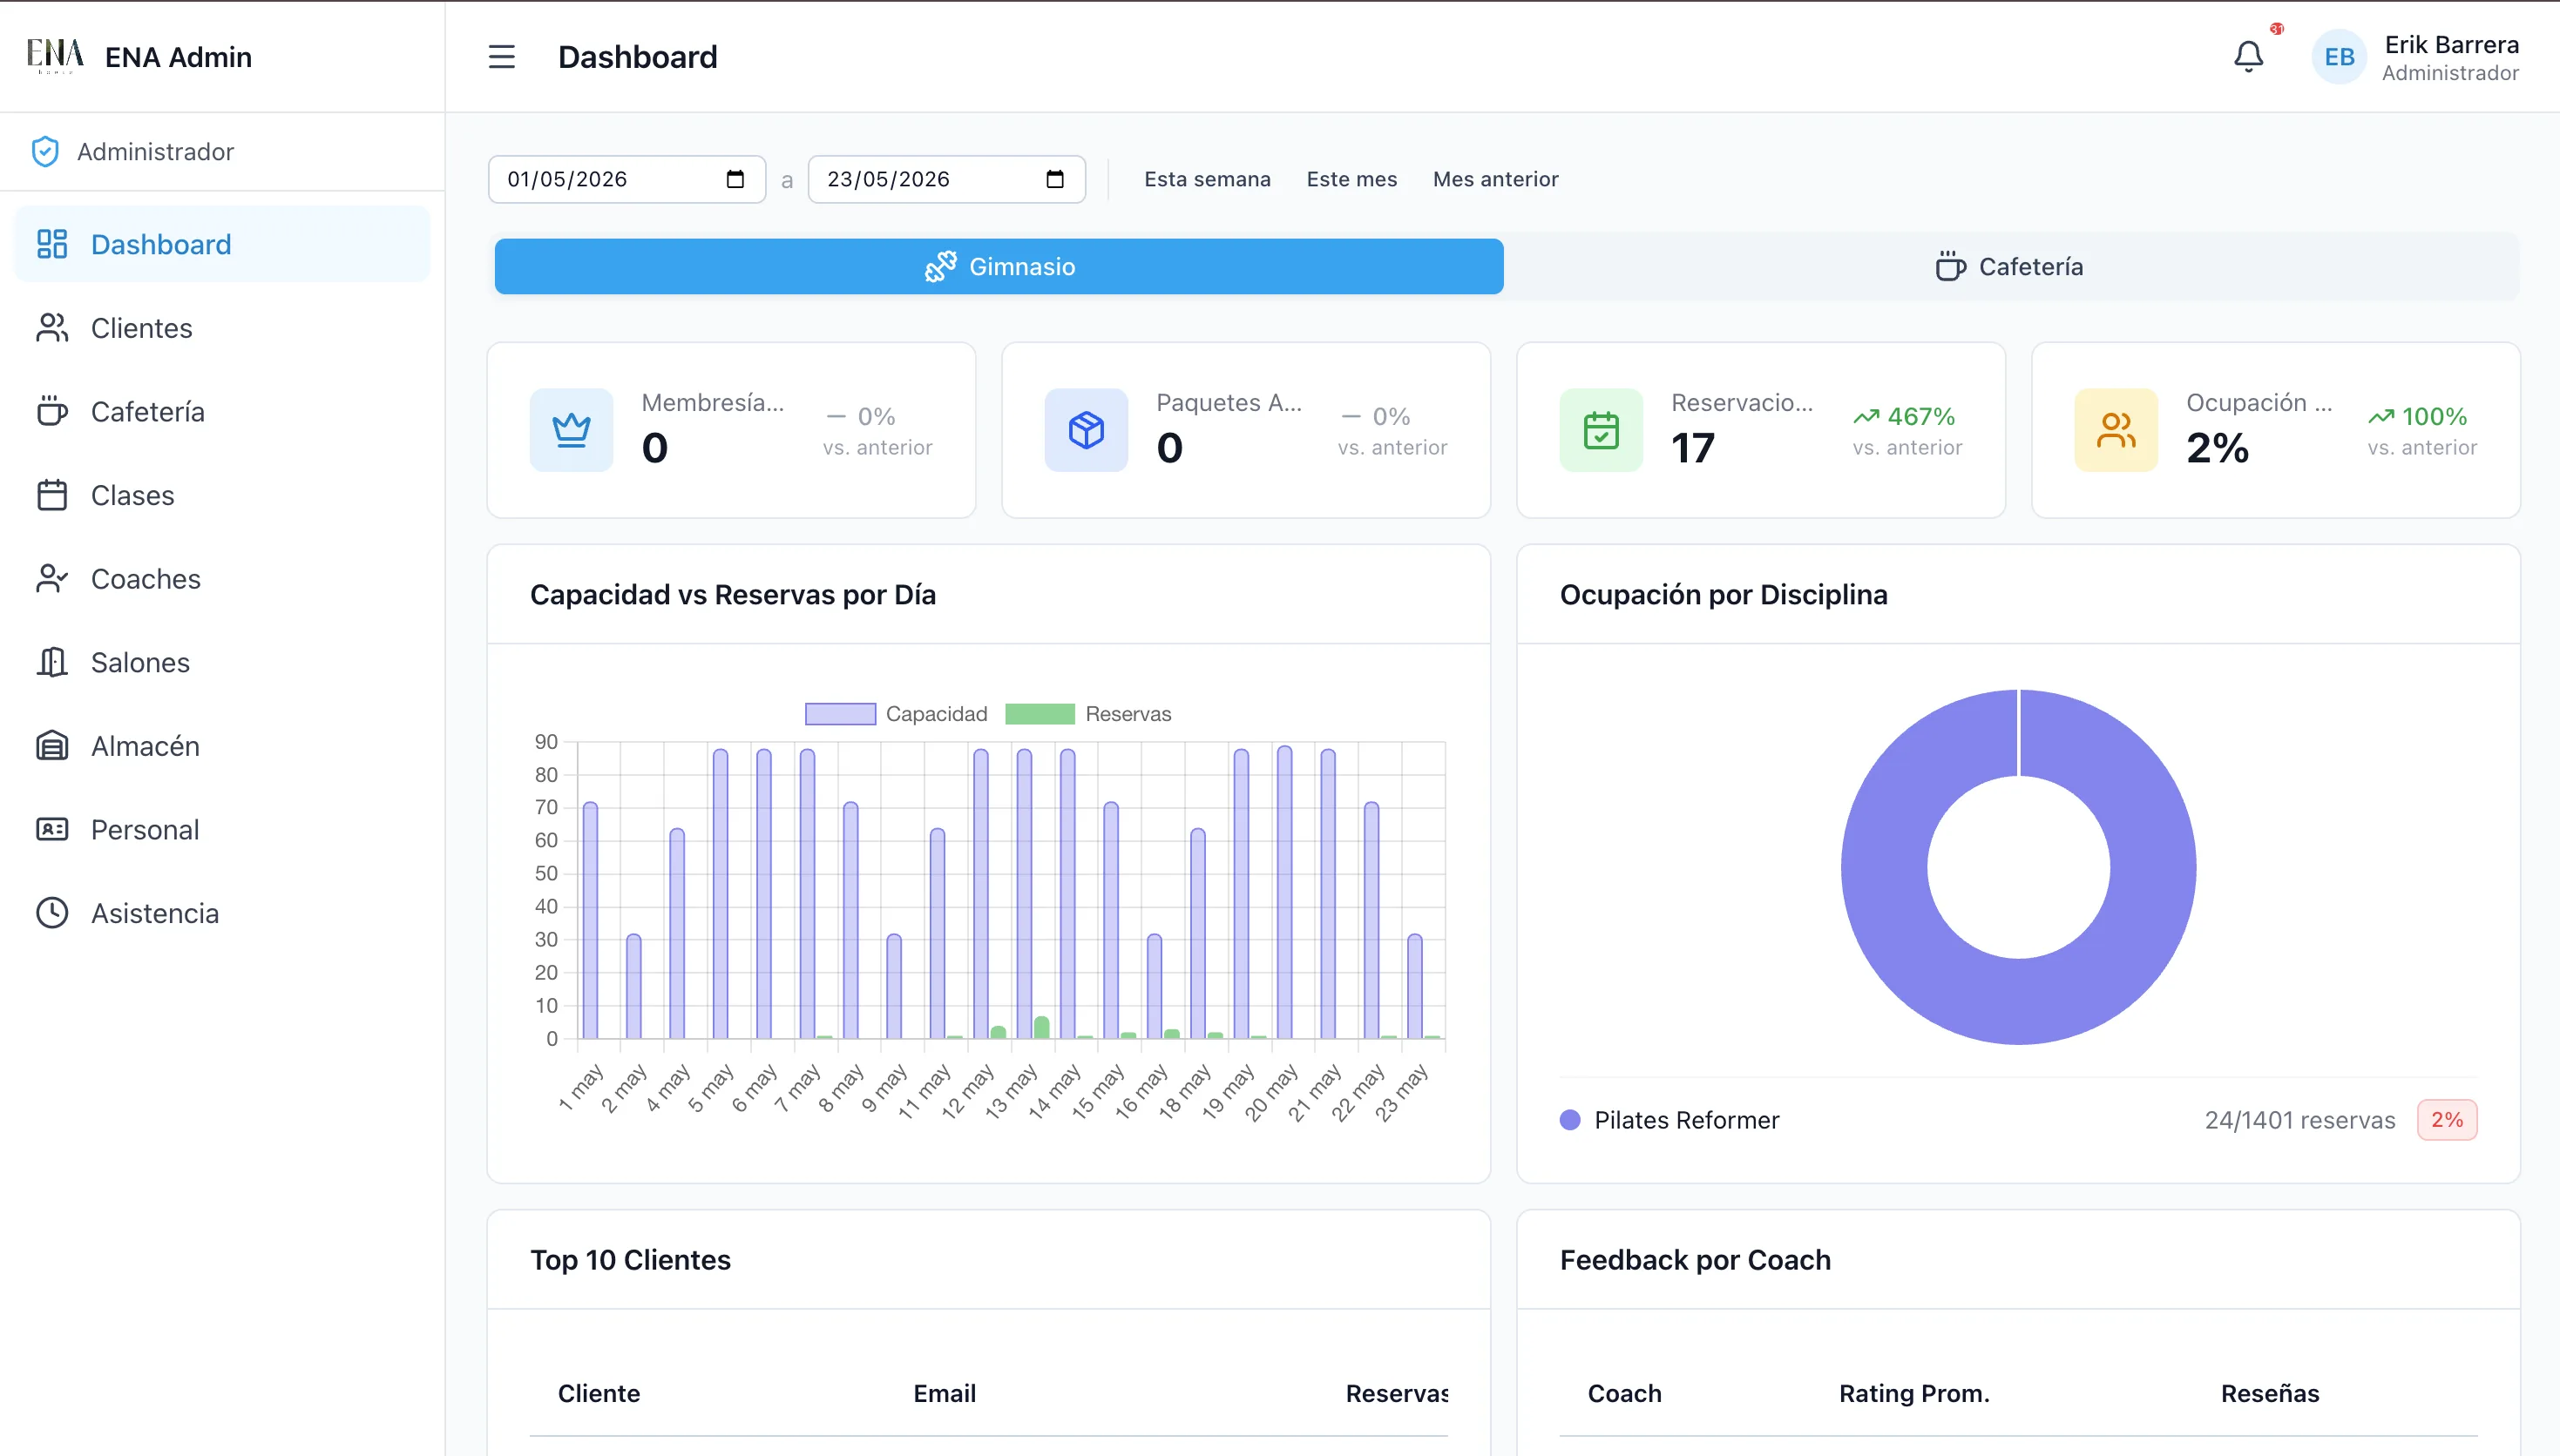Screen dimensions: 2560x1456
Task: Click the Reservas column header in Top 10
Action: (x=1396, y=1393)
